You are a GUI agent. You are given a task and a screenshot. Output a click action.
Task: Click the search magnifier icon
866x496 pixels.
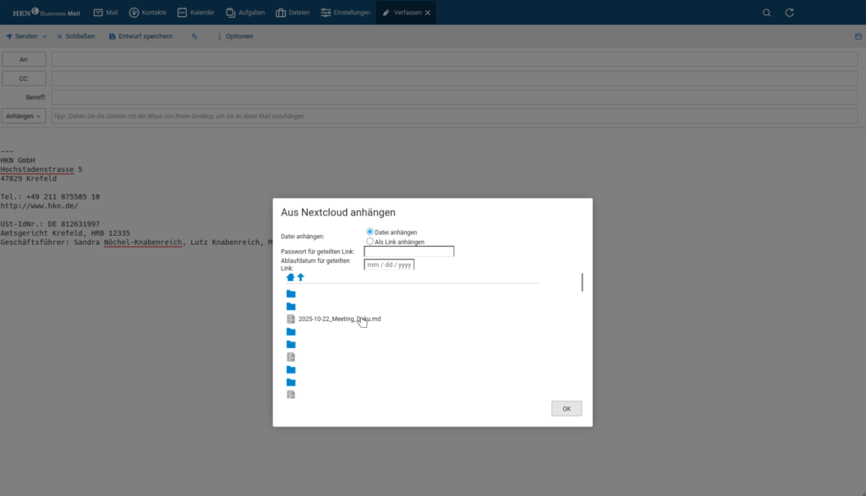(x=766, y=13)
